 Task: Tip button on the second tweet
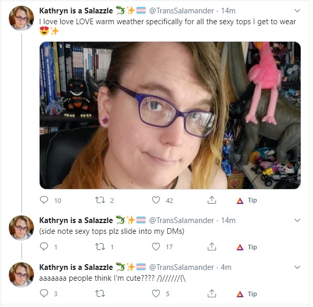point(247,247)
